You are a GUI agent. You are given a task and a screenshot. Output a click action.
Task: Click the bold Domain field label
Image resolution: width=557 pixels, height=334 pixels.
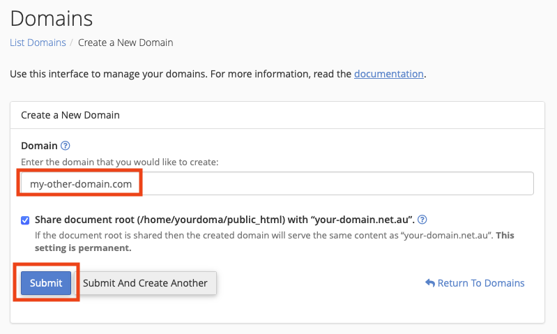(39, 146)
